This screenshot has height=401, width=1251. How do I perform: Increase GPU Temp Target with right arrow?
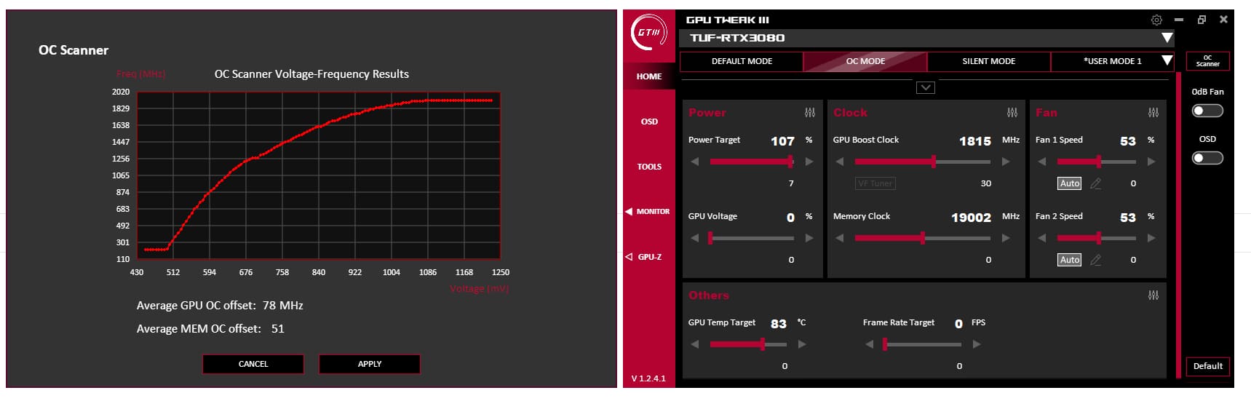[x=802, y=344]
